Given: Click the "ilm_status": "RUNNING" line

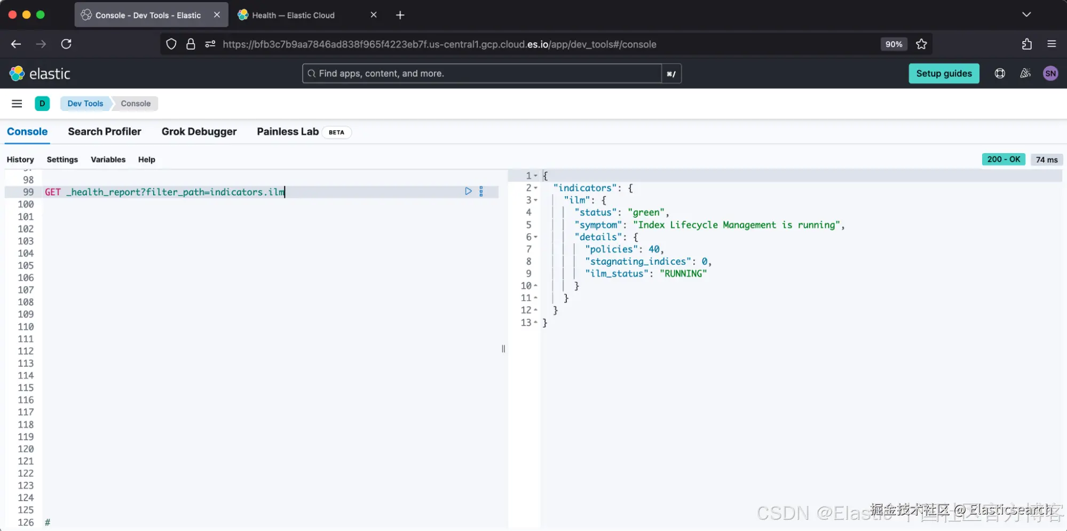Looking at the screenshot, I should (x=646, y=274).
